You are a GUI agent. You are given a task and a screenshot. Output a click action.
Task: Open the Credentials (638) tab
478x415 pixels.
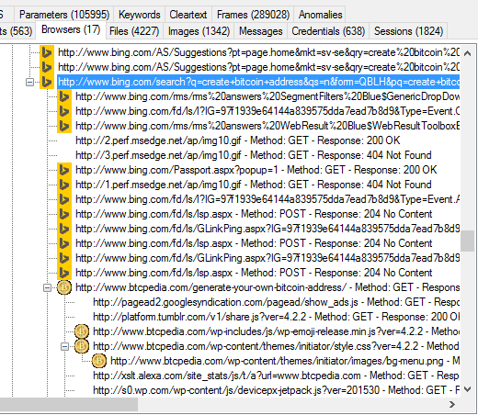click(x=328, y=31)
